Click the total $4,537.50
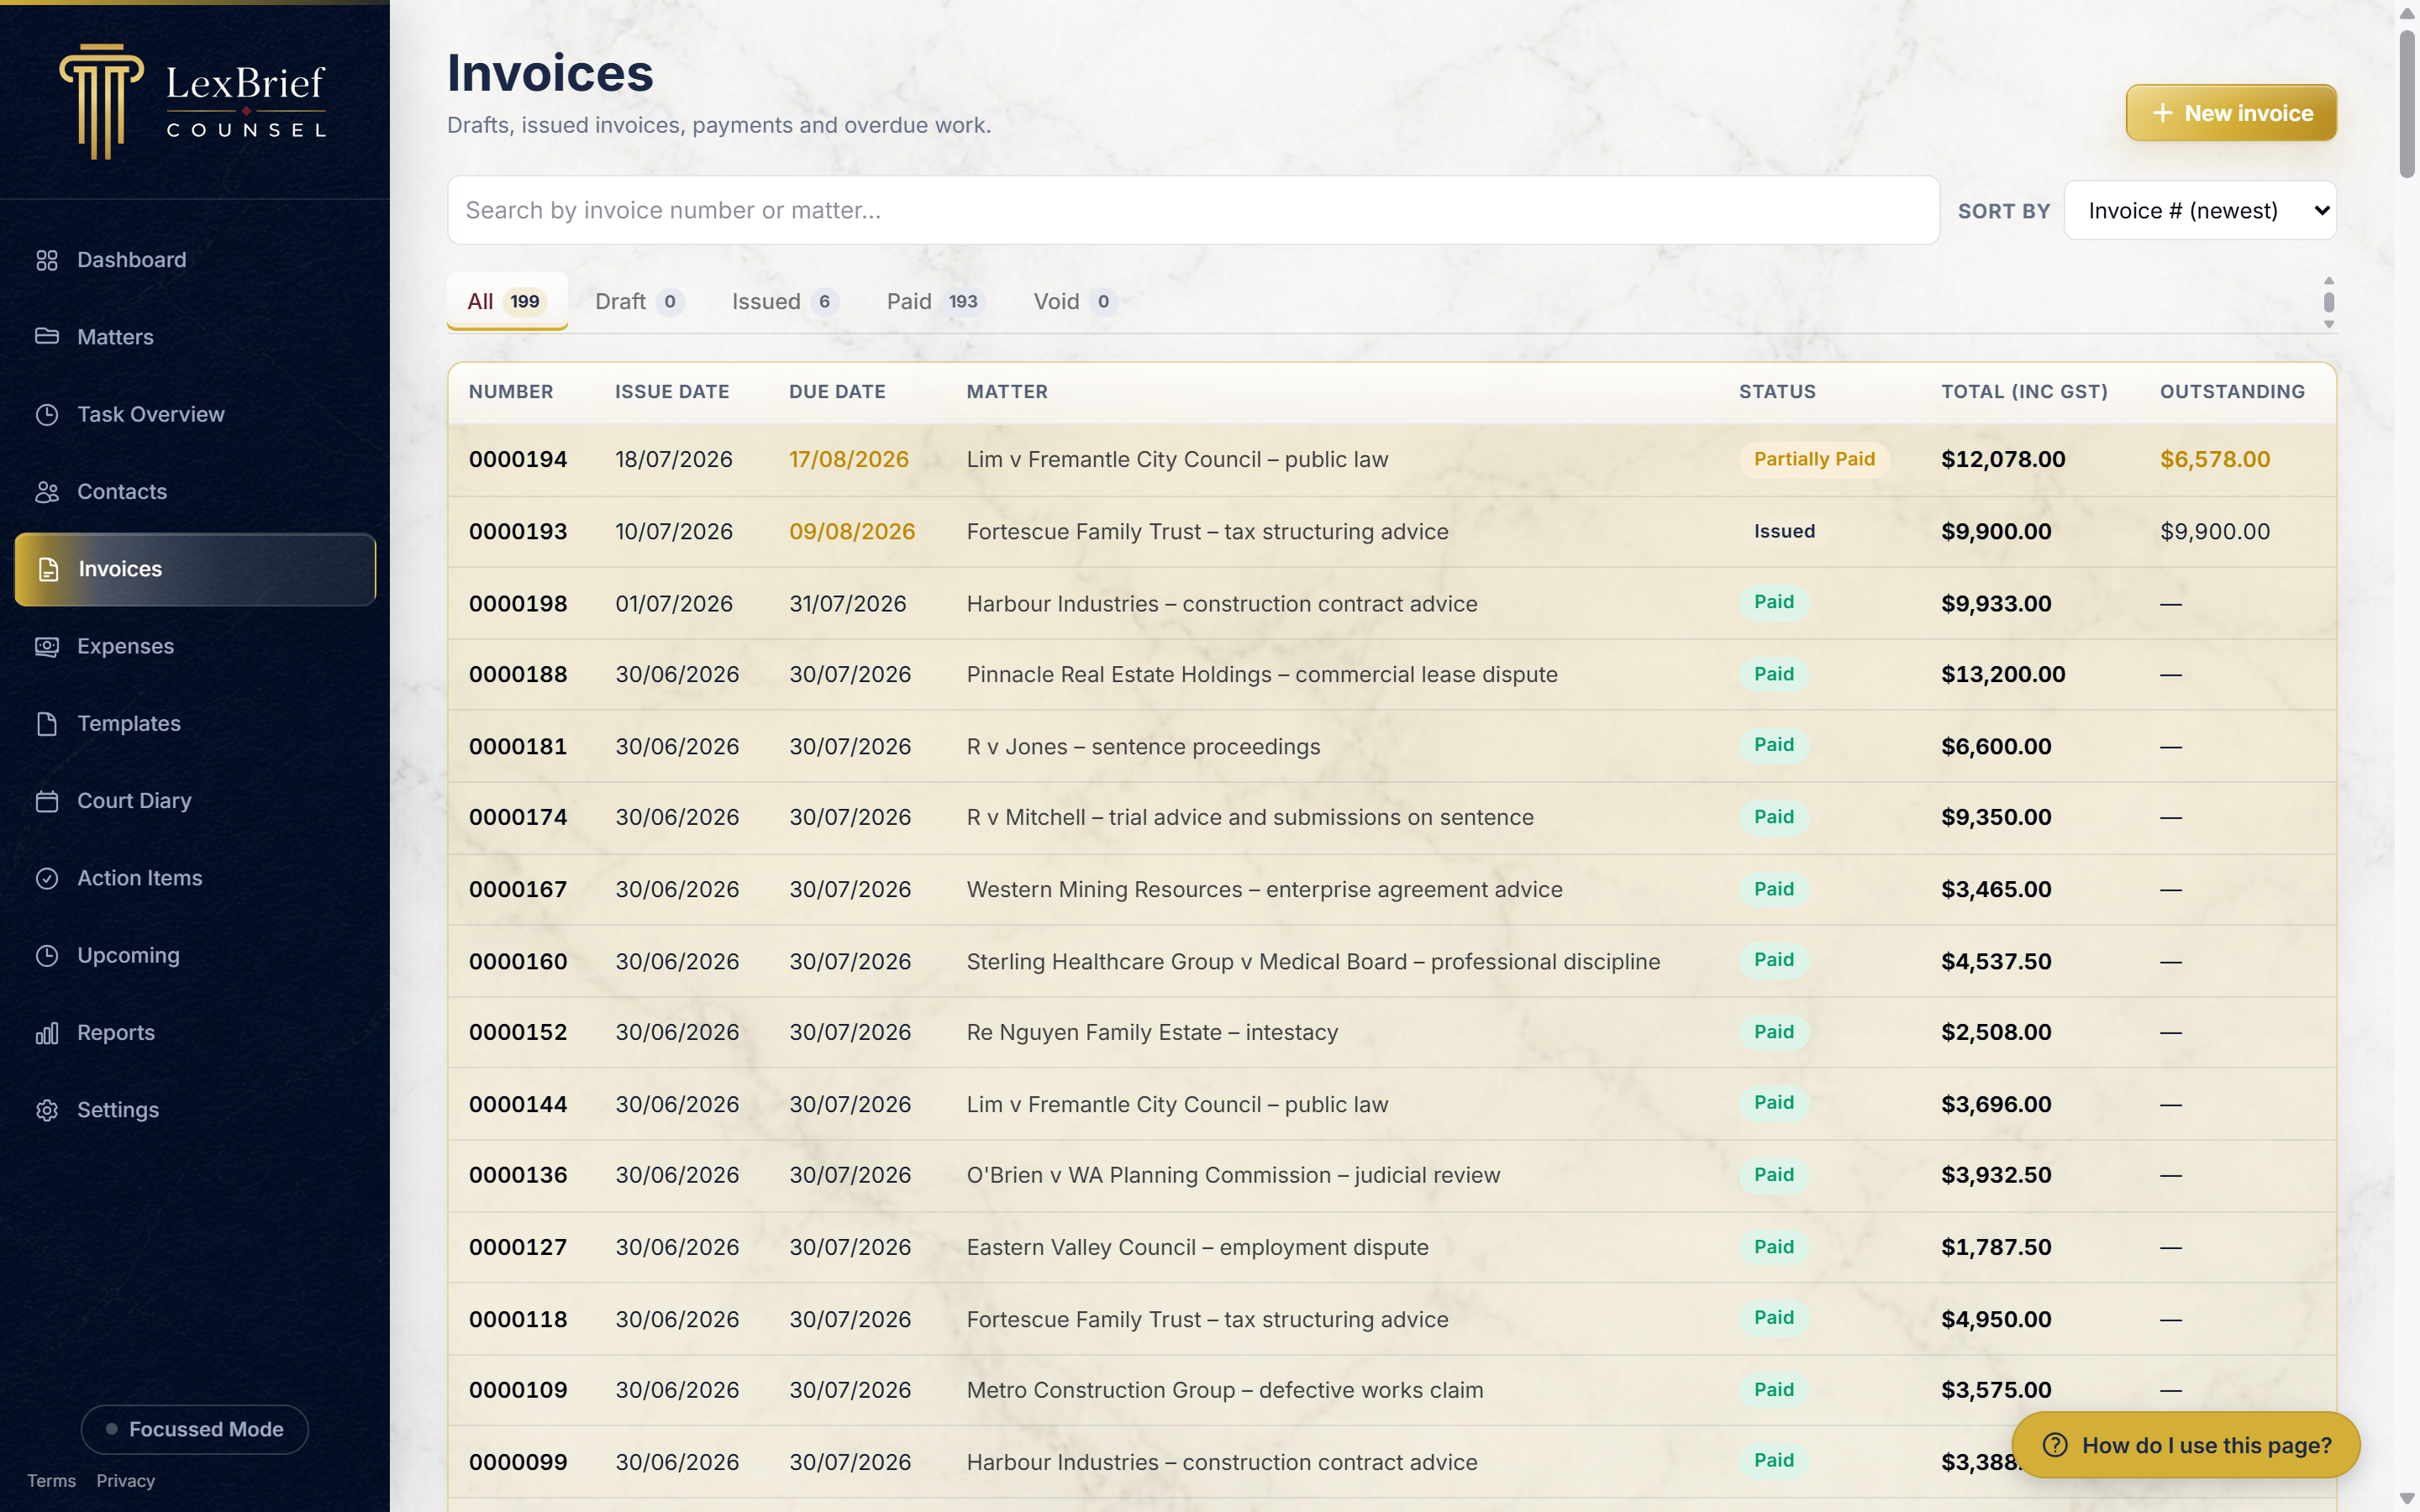Image resolution: width=2420 pixels, height=1512 pixels. click(x=1996, y=962)
